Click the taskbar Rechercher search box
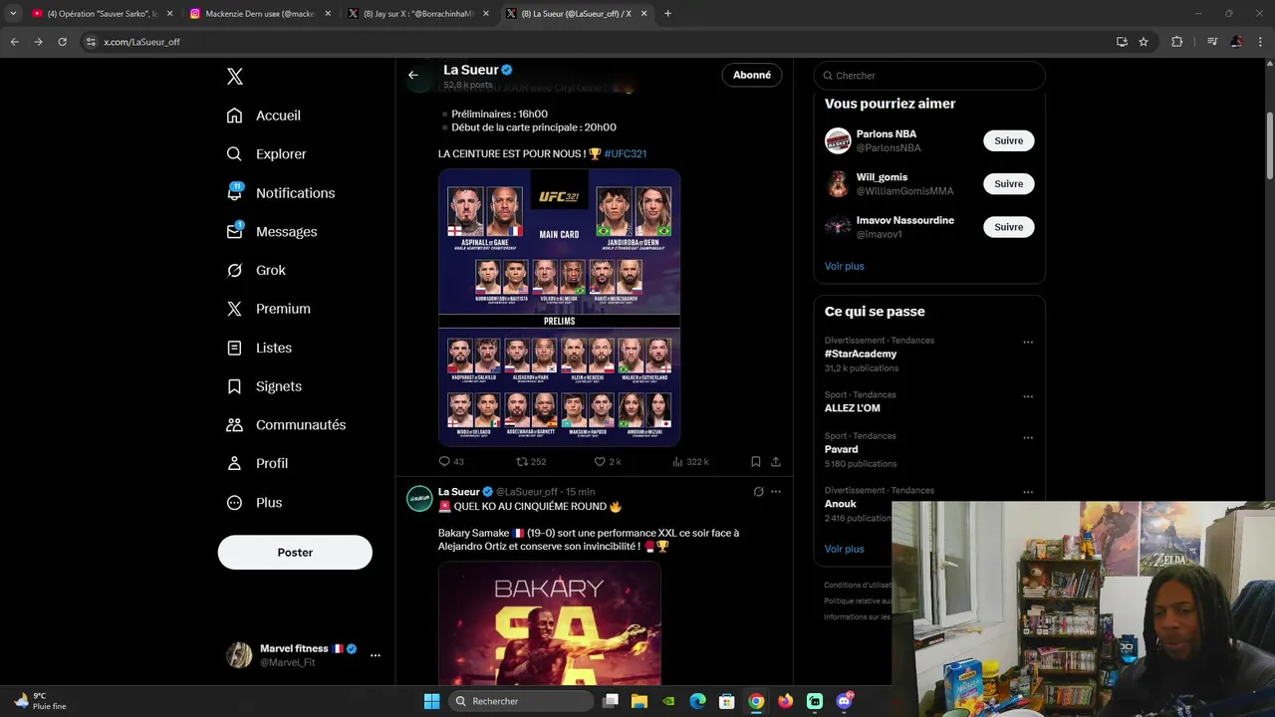1275x717 pixels. point(519,701)
